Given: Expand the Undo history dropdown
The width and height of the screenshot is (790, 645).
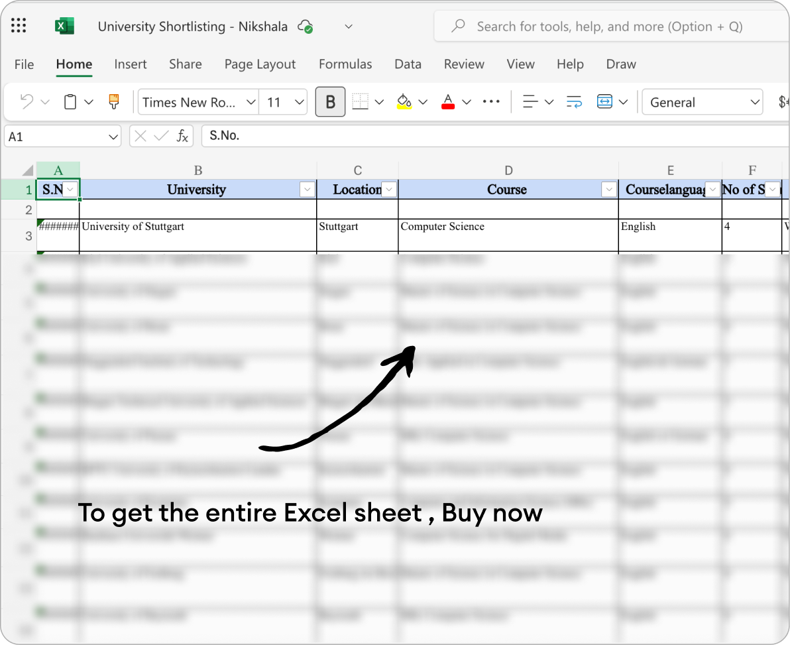Looking at the screenshot, I should click(45, 102).
